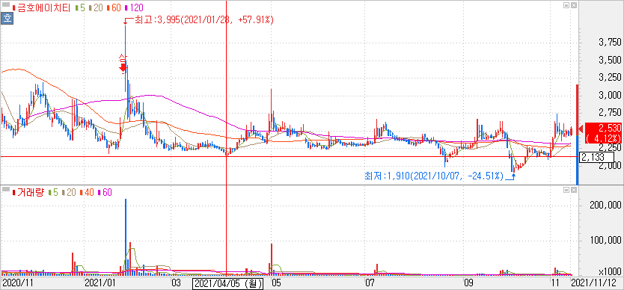Select the volume 60-day average legend
Image resolution: width=624 pixels, height=290 pixels.
104,193
